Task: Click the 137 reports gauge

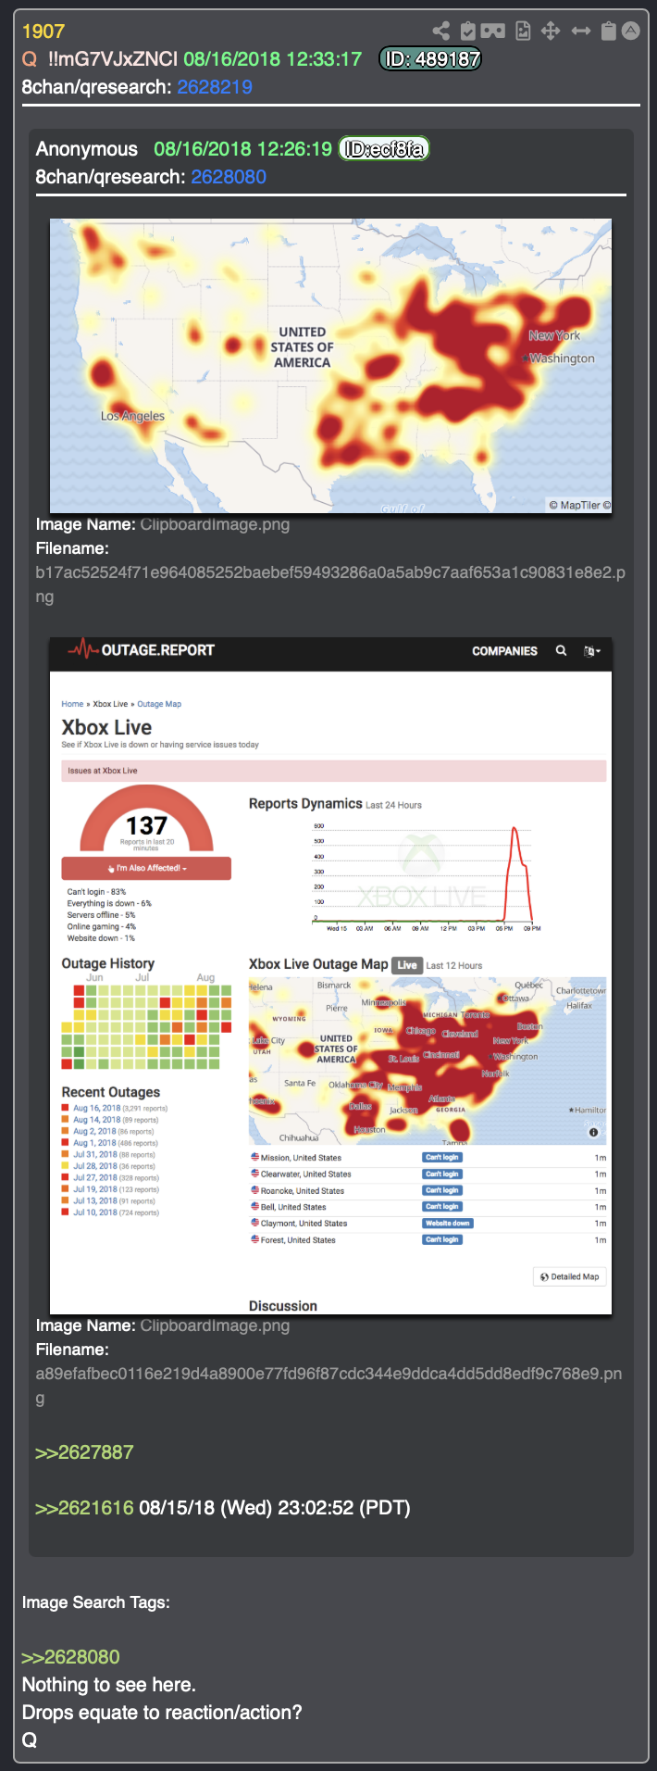Action: [x=146, y=820]
